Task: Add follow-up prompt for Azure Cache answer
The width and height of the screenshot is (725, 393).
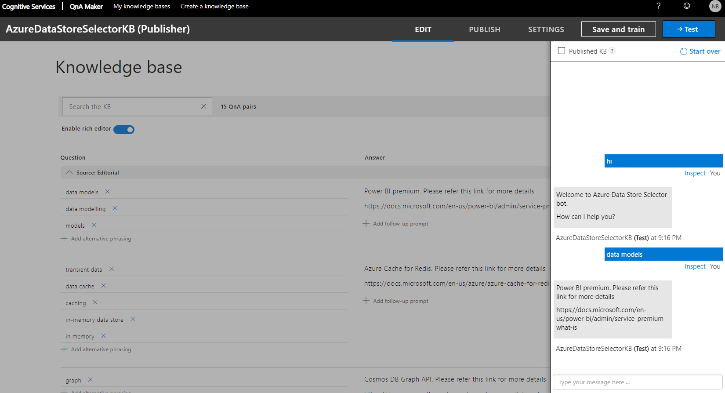Action: (395, 301)
